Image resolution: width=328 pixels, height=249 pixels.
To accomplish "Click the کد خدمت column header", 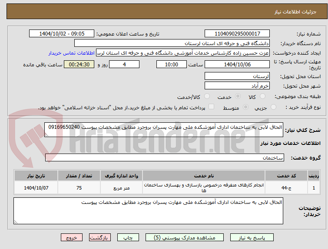I will point(286,176).
